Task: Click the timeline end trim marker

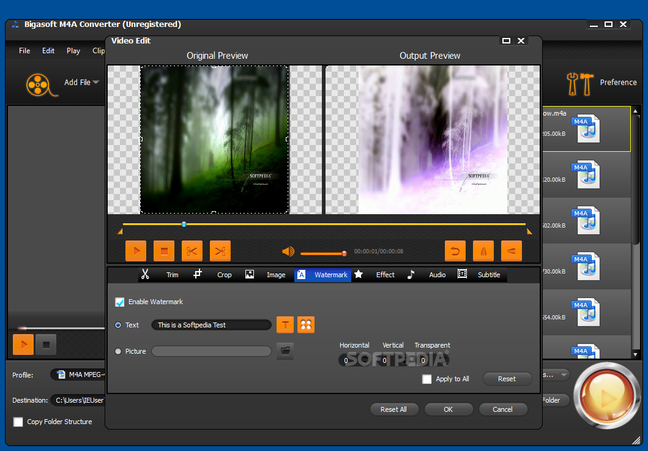Action: pyautogui.click(x=529, y=231)
